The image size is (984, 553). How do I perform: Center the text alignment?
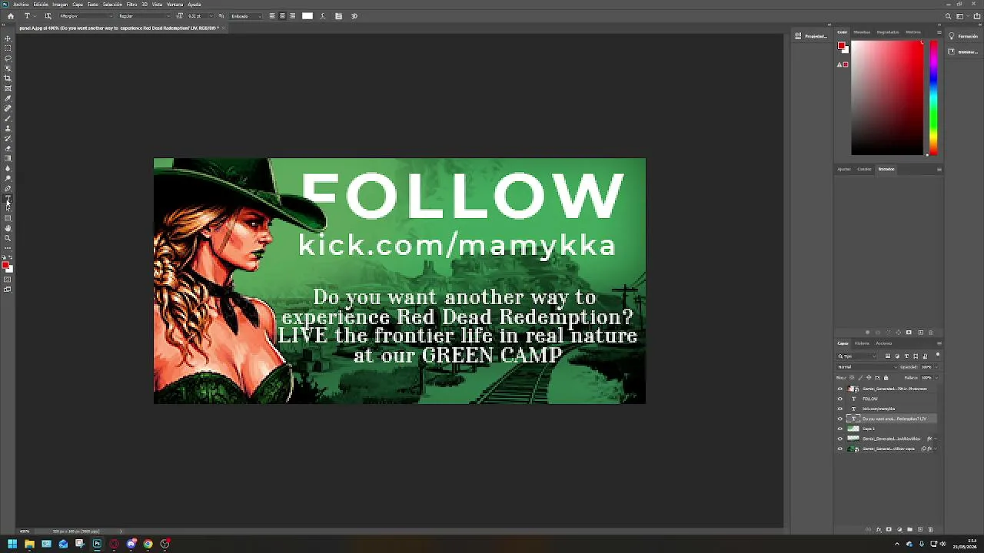[x=282, y=16]
